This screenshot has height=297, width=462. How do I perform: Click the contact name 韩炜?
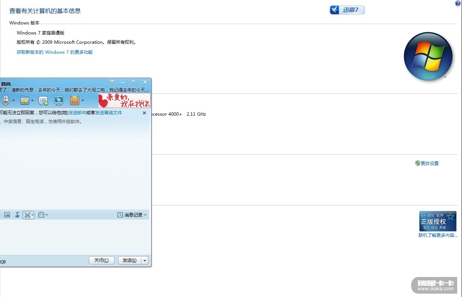click(6, 84)
